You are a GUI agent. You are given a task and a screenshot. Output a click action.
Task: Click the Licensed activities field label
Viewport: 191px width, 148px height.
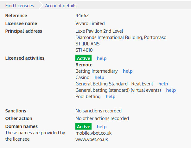coord(25,58)
